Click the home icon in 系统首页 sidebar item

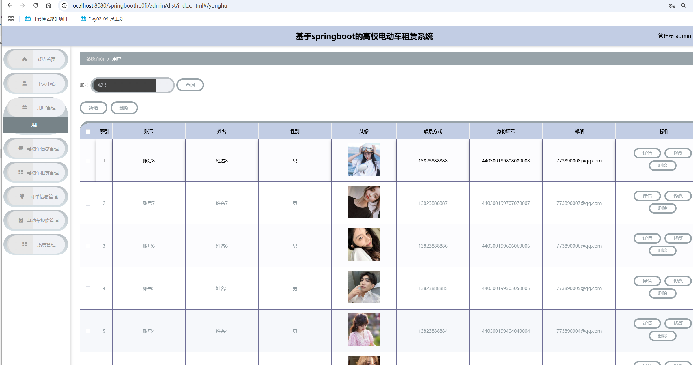coord(25,59)
